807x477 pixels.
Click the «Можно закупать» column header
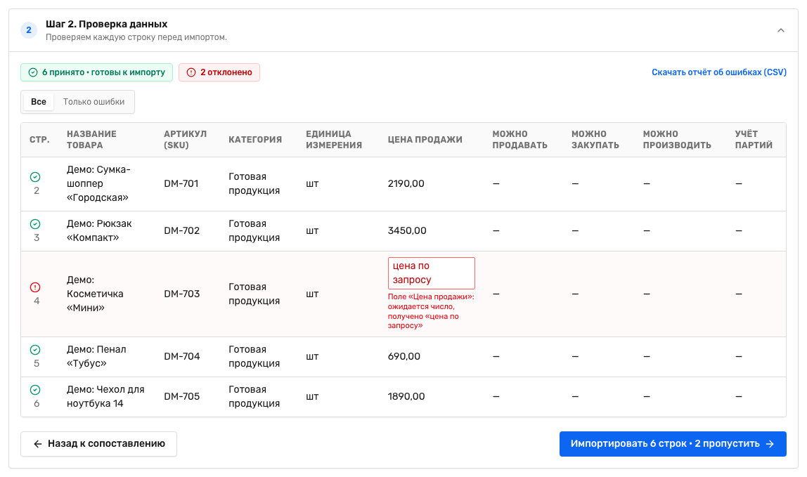595,139
